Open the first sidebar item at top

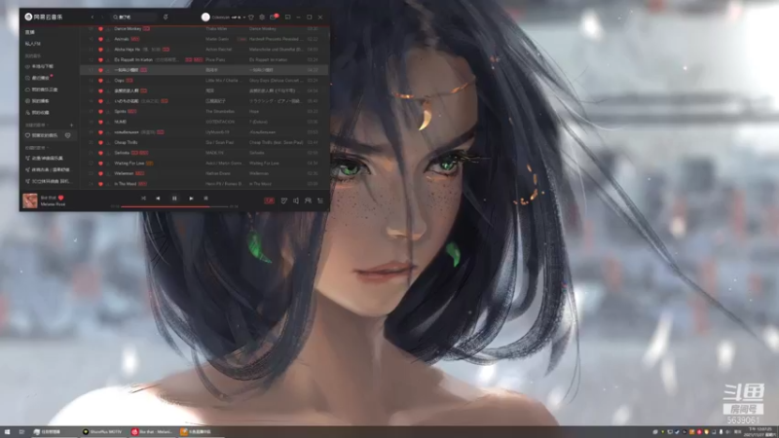tap(30, 32)
